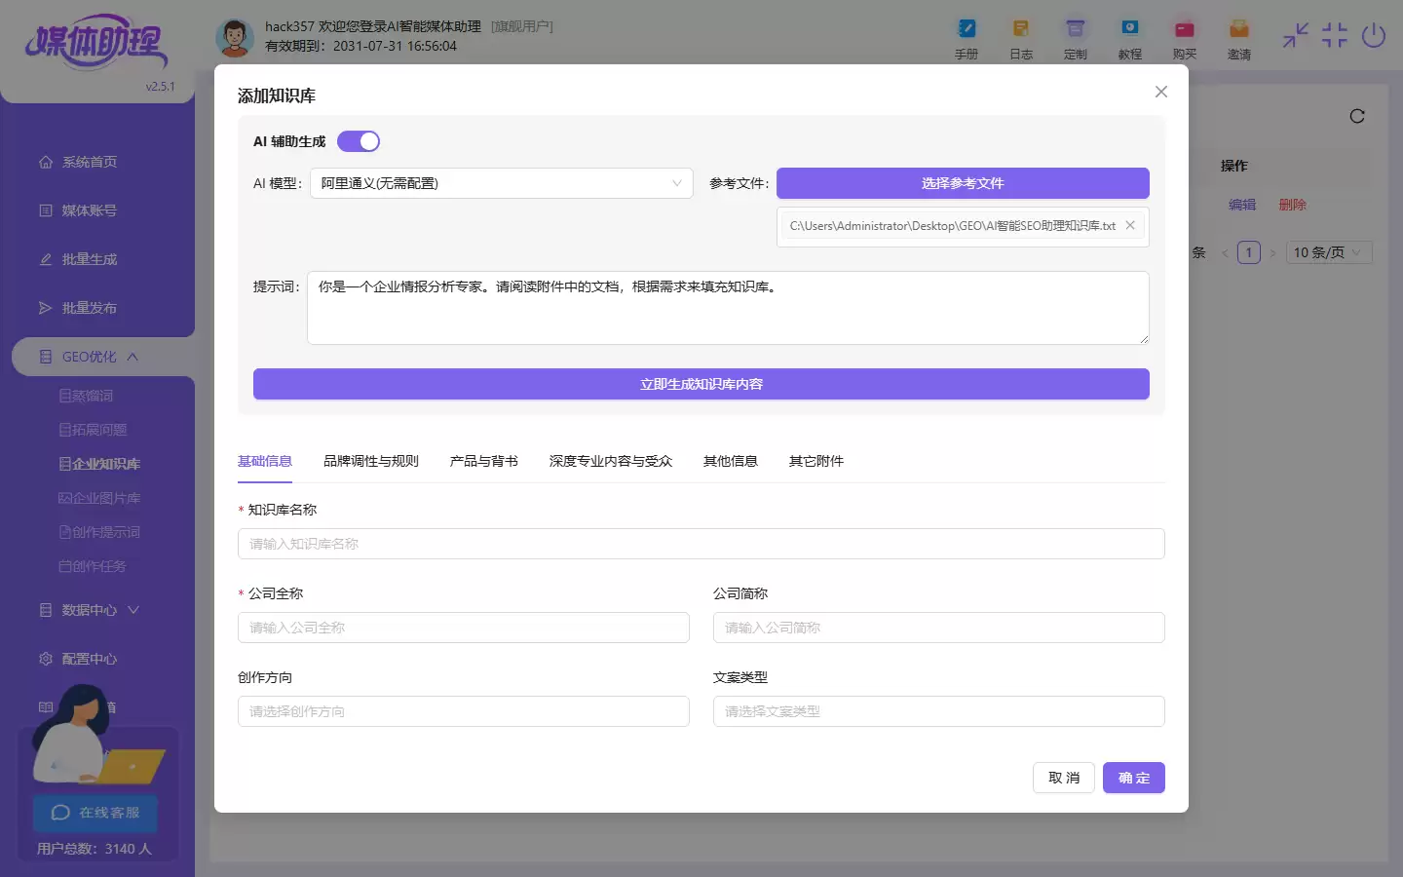The width and height of the screenshot is (1403, 877).
Task: Open 创作提示词 submenu item
Action: [97, 532]
